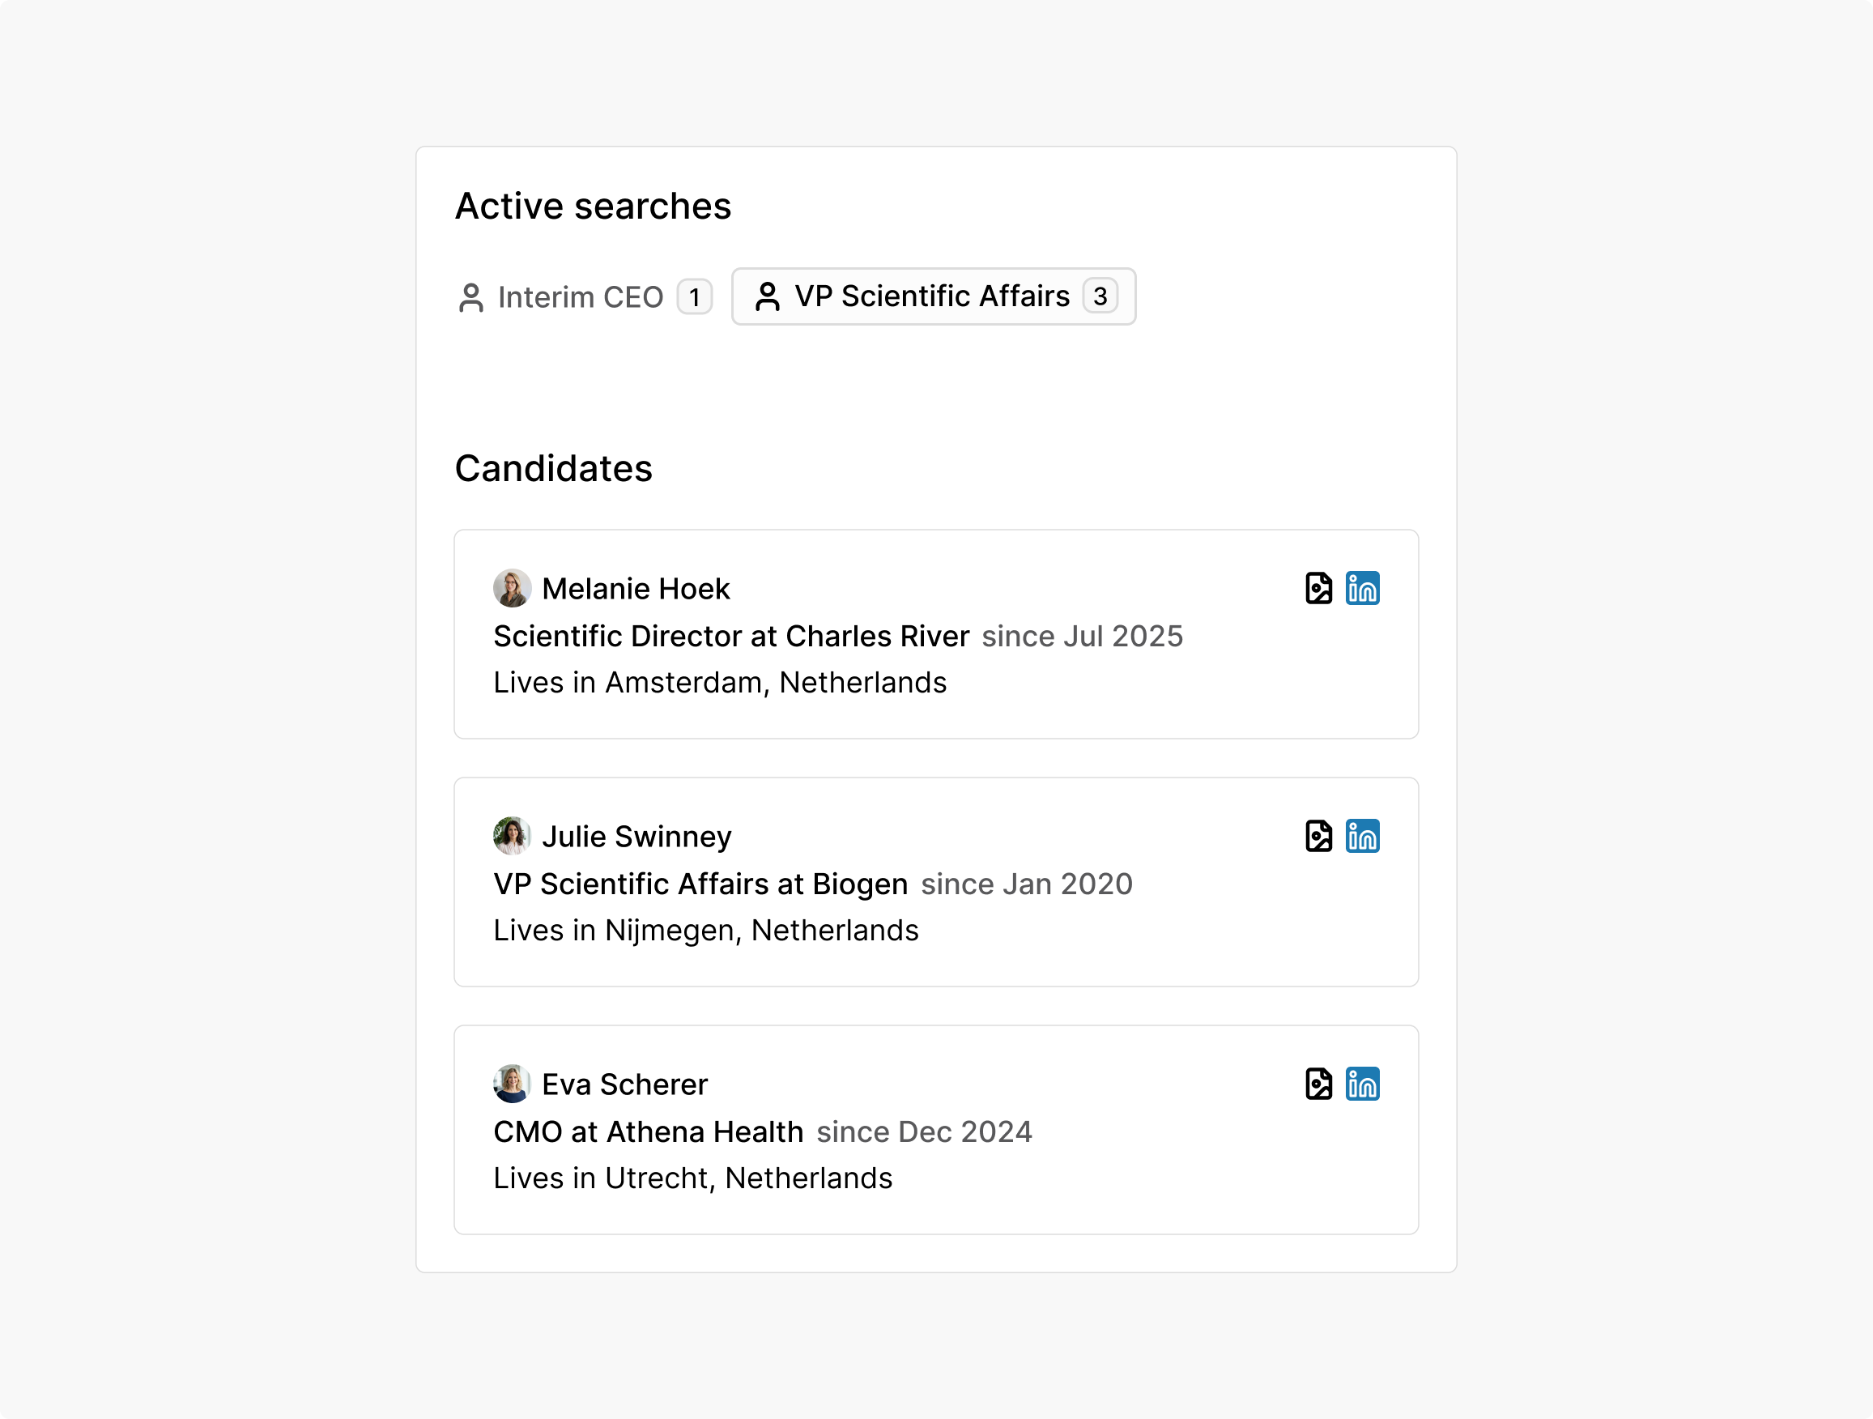Open Julie Swinney's candidate card
Screen dimensions: 1873x1419
pyautogui.click(x=934, y=883)
